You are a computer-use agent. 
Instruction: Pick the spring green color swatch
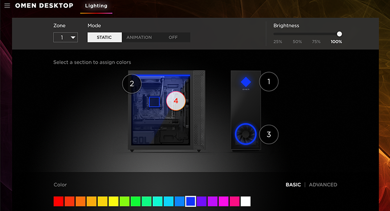tap(147, 201)
